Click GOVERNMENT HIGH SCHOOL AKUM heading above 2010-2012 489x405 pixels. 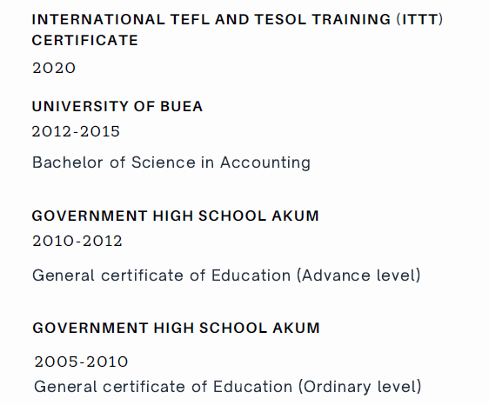[176, 216]
